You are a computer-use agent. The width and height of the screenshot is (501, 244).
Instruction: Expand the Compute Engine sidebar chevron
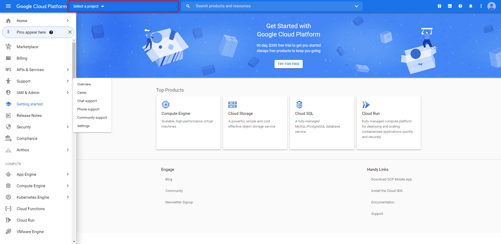68,186
